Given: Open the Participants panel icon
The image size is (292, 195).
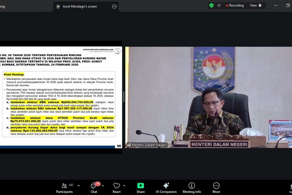Looking at the screenshot, I should pos(64,186).
